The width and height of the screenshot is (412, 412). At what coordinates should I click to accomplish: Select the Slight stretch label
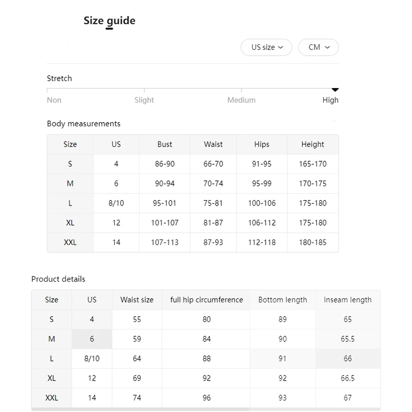click(144, 100)
